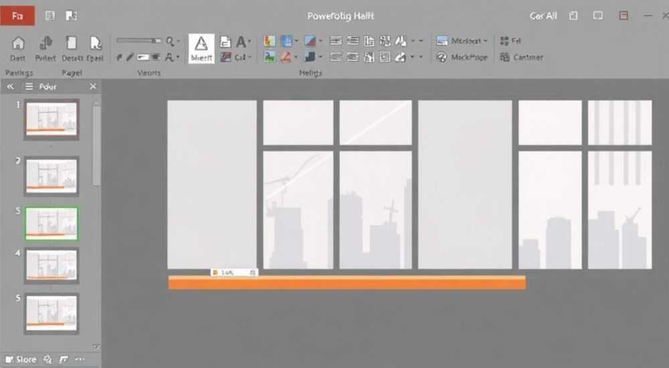Click the Paget group label
Screen dimensions: 669x368
(72, 73)
